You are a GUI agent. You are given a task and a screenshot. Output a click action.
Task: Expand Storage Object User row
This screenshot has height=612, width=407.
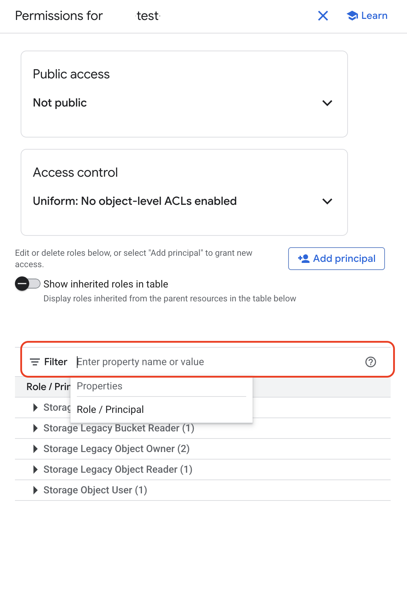pos(35,490)
